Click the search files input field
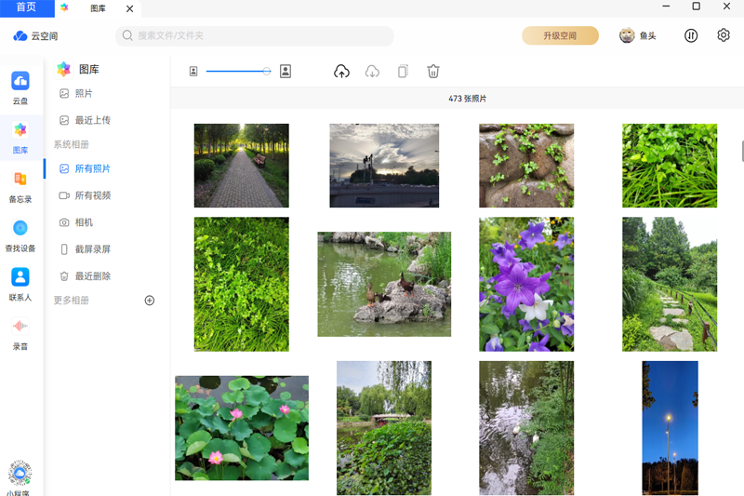Image resolution: width=744 pixels, height=496 pixels. click(x=255, y=35)
